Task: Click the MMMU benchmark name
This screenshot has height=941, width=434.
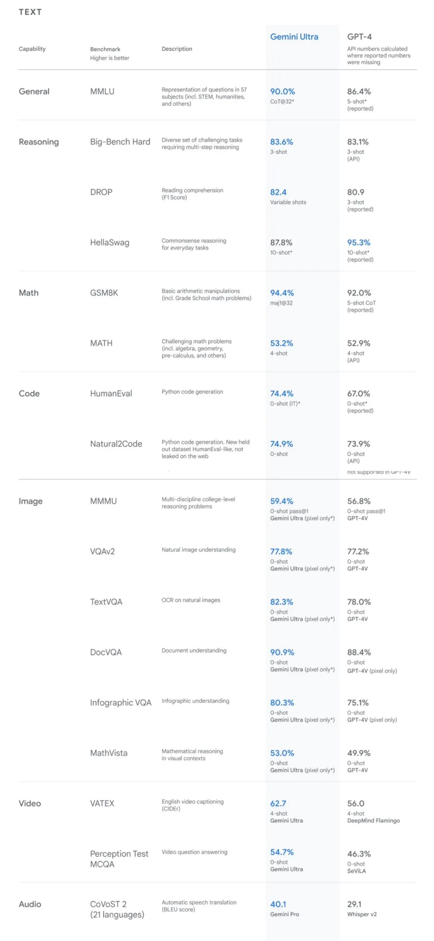Action: [x=103, y=501]
